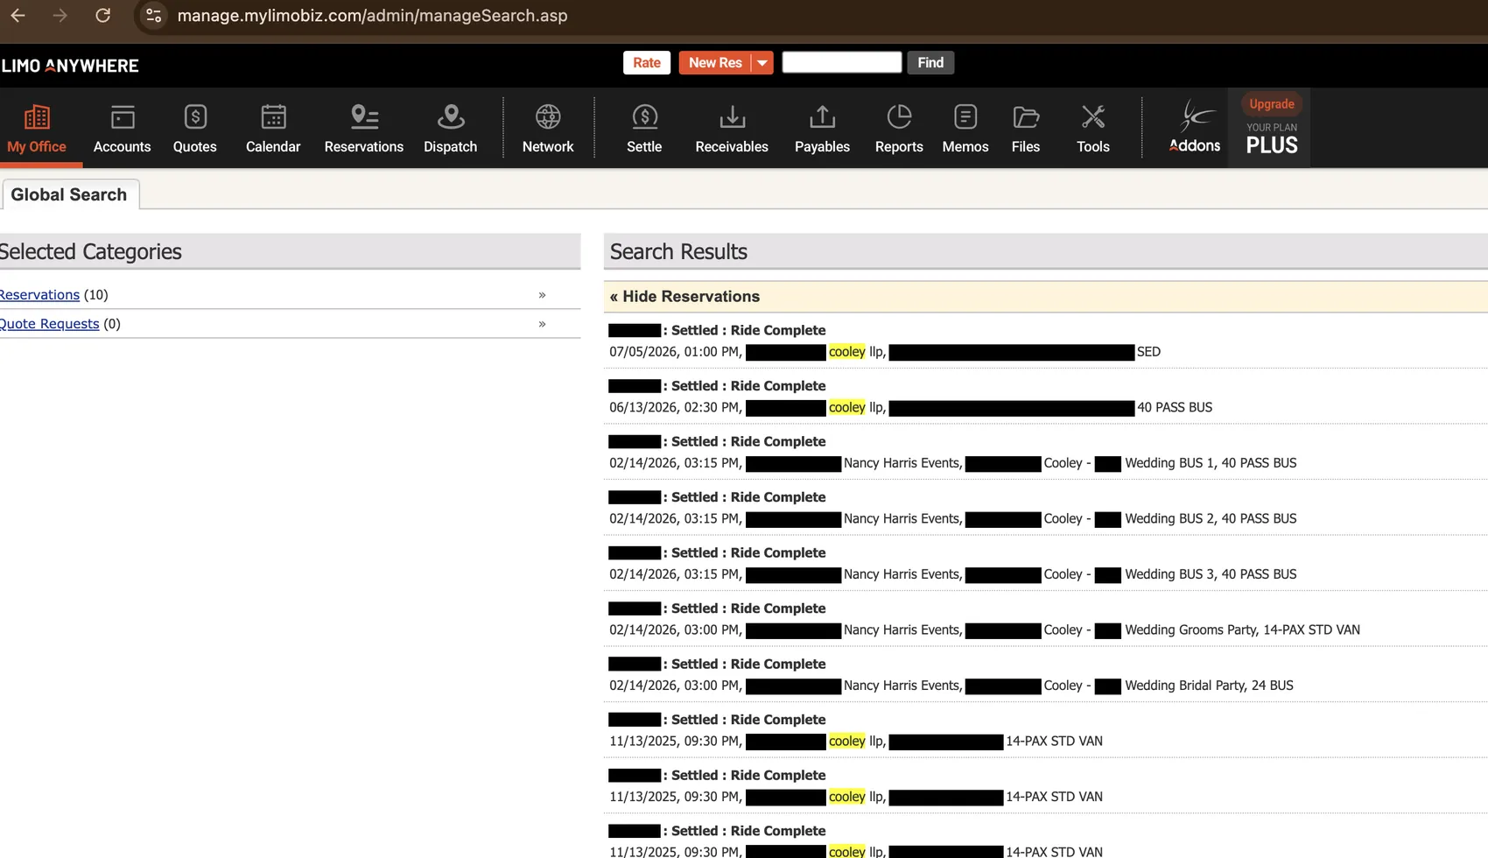Open the Payables section
Image resolution: width=1488 pixels, height=858 pixels.
pos(822,128)
